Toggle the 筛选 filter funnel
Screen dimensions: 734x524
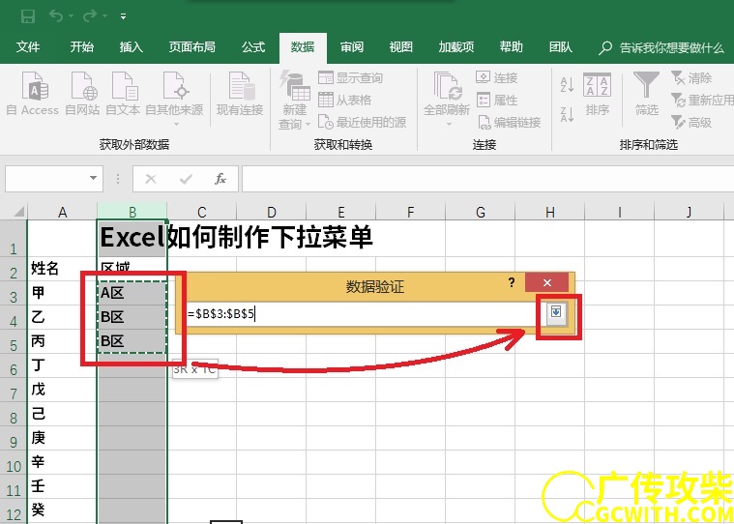(x=646, y=94)
